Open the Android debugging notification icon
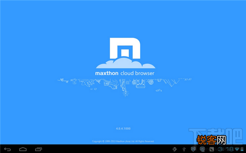The width and height of the screenshot is (246, 153). (175, 149)
